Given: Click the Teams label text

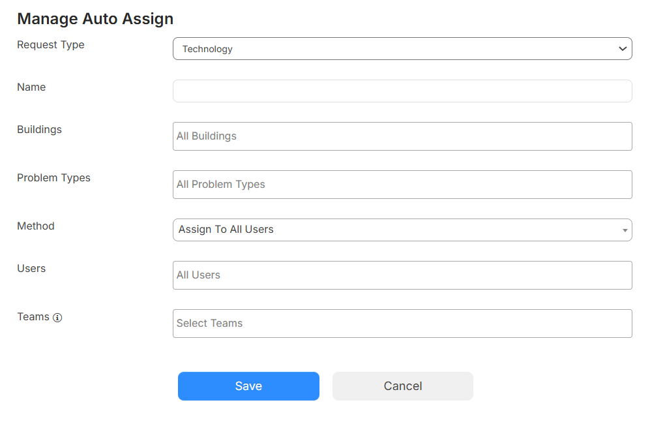Looking at the screenshot, I should coord(31,317).
